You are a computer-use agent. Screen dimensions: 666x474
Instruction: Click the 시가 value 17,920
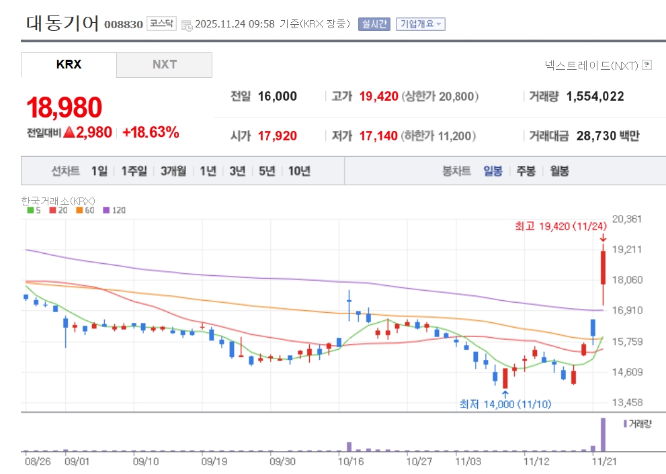278,136
